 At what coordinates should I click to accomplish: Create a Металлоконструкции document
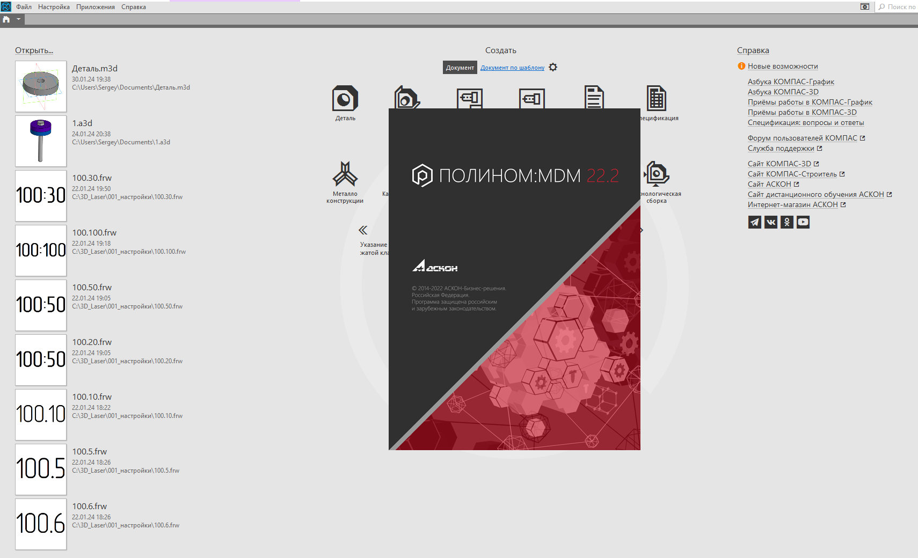[x=345, y=182]
